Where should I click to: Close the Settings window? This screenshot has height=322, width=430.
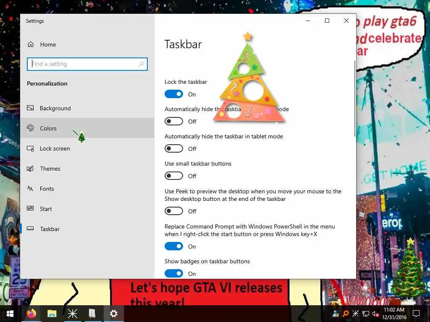[346, 21]
